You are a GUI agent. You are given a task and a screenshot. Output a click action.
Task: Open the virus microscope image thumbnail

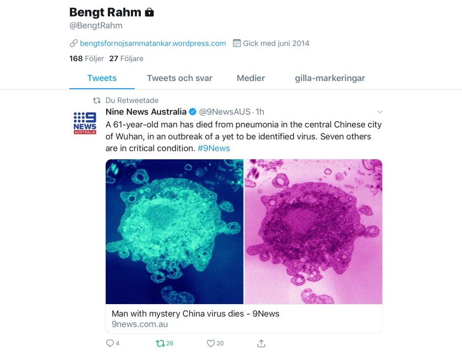[244, 231]
